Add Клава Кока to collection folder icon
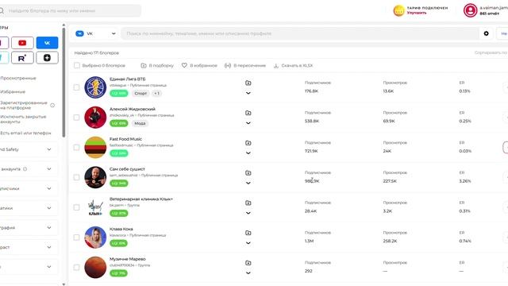The width and height of the screenshot is (508, 286). click(x=248, y=233)
